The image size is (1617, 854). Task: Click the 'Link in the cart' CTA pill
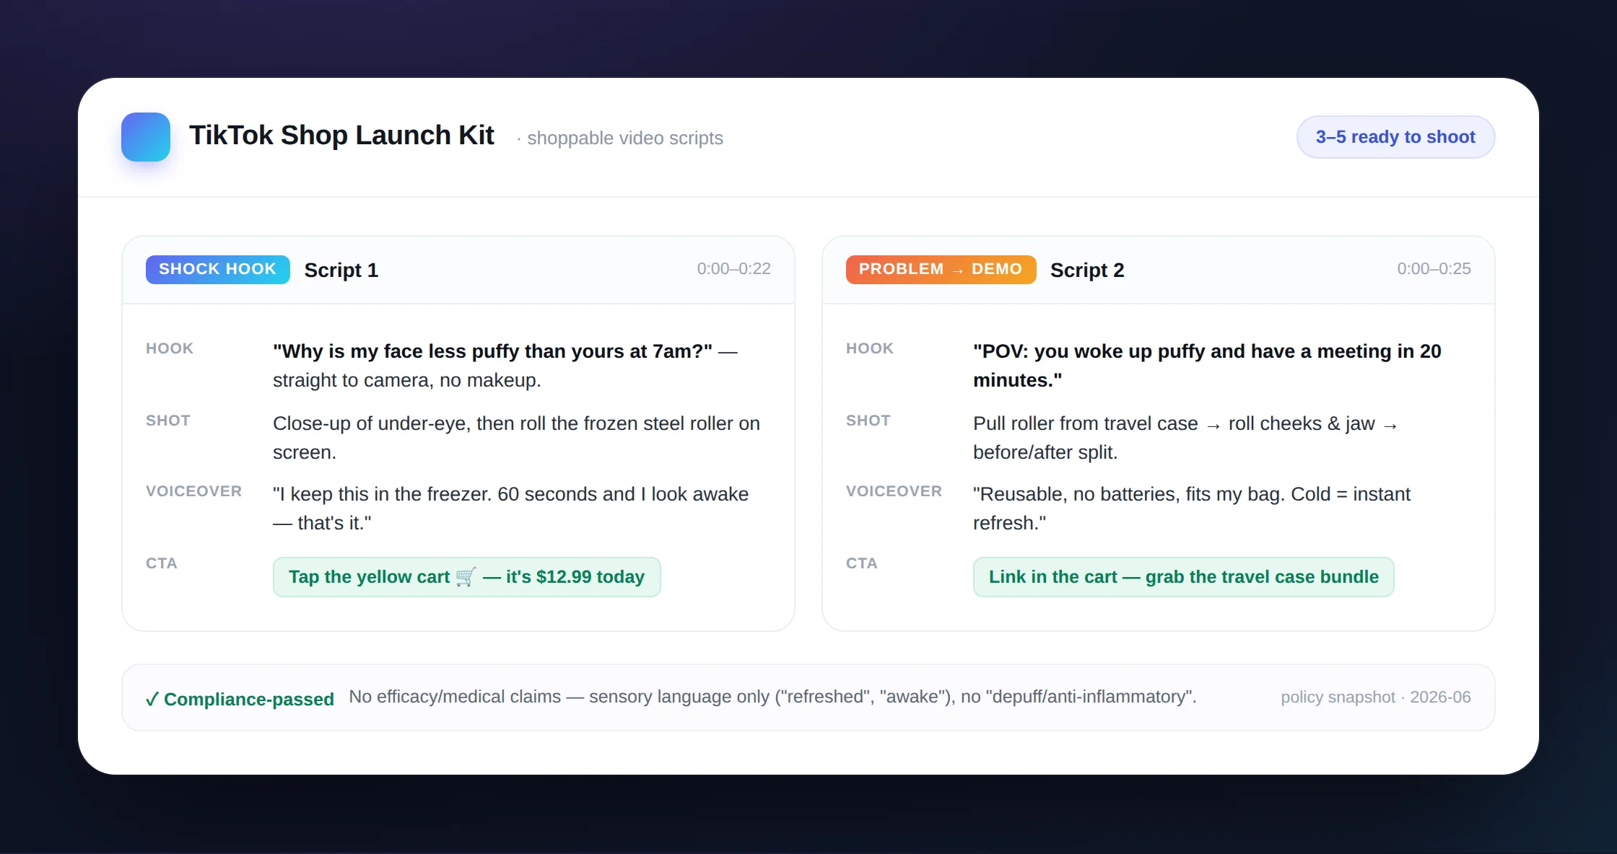click(x=1183, y=577)
